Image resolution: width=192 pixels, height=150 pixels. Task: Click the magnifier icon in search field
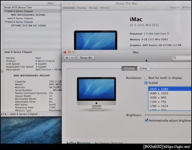pos(175,58)
